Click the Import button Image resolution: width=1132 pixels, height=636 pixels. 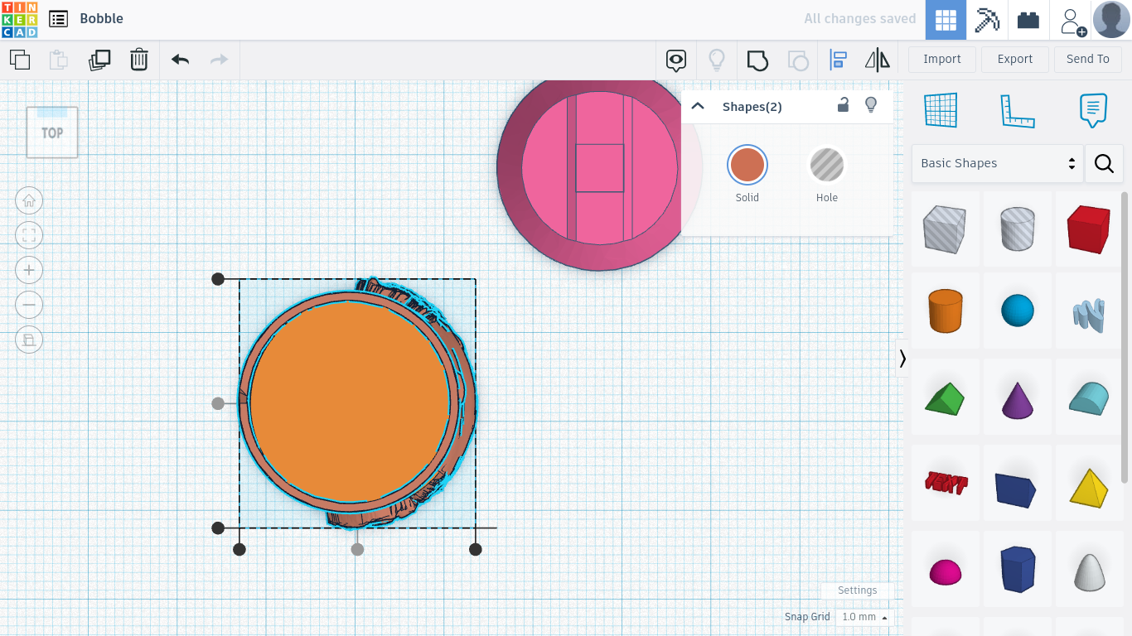[x=942, y=60]
